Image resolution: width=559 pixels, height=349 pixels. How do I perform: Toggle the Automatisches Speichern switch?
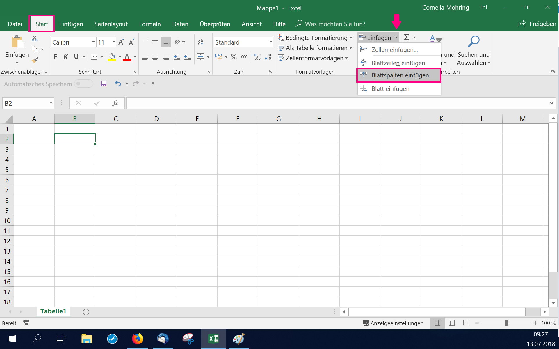coord(83,84)
